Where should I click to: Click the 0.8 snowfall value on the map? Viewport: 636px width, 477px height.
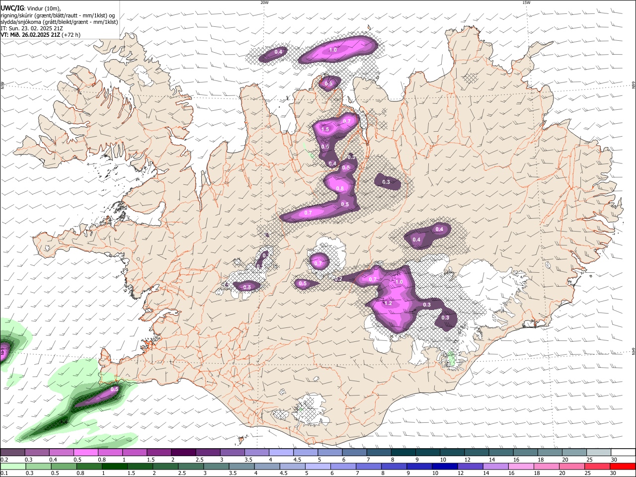click(x=340, y=188)
